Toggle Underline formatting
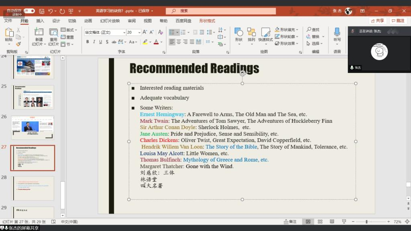 point(100,42)
